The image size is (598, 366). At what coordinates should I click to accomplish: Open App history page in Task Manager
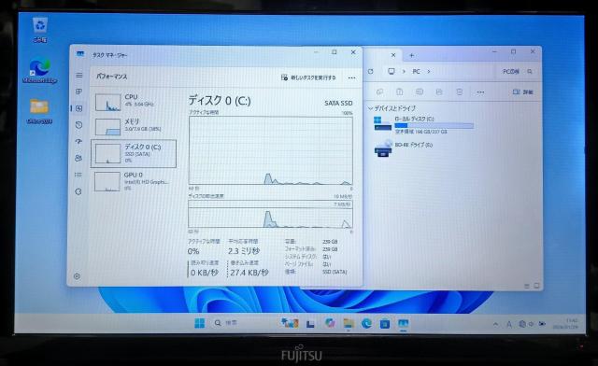pos(78,125)
